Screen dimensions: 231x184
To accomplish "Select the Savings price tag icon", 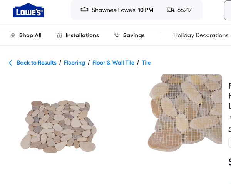I will [x=117, y=35].
